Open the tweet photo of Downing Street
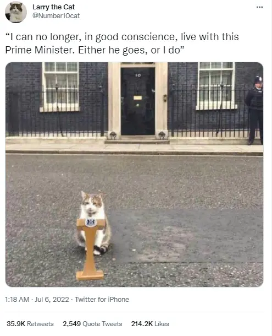Screen dimensions: 272x336 [x=134, y=175]
